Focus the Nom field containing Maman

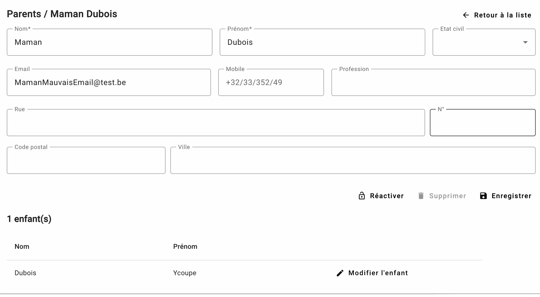(109, 42)
